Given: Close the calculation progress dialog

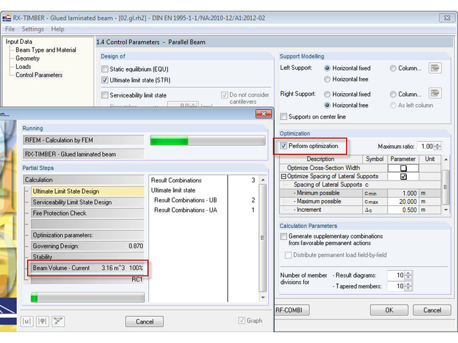Looking at the screenshot, I should 263,114.
